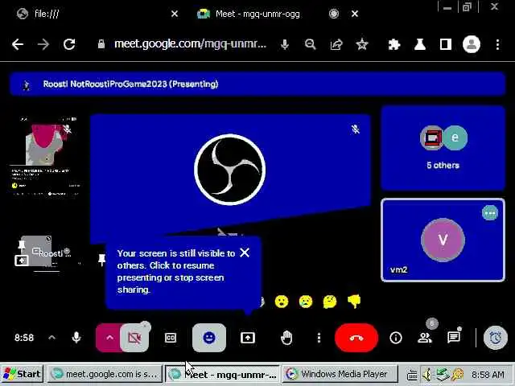Toggle the emoji reactions button
This screenshot has width=515, height=386.
209,338
